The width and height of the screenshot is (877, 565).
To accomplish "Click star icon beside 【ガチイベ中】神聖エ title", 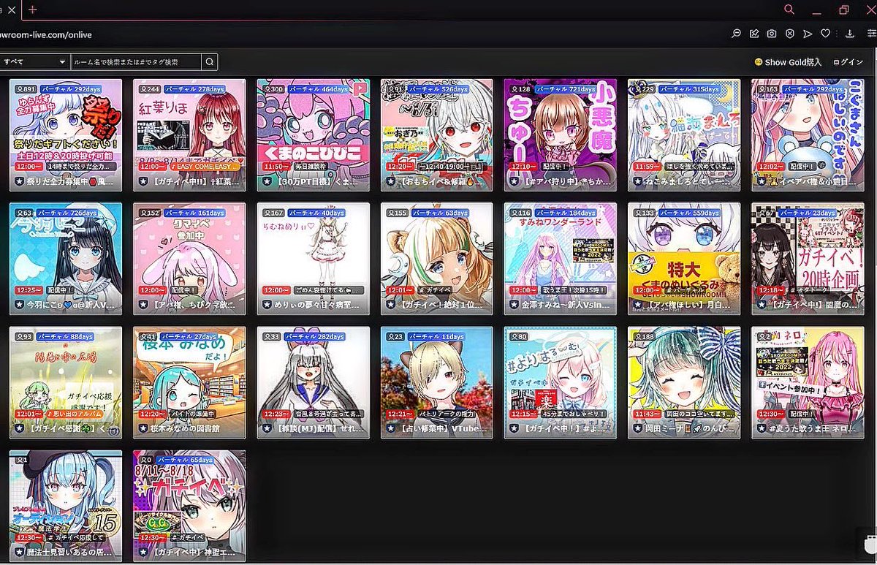I will point(143,552).
